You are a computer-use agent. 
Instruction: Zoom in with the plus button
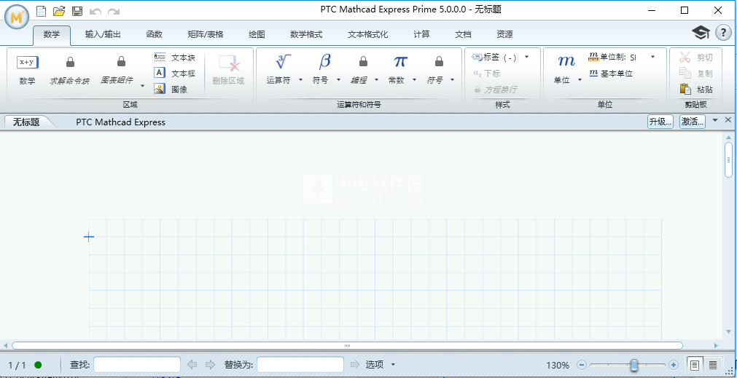(674, 364)
